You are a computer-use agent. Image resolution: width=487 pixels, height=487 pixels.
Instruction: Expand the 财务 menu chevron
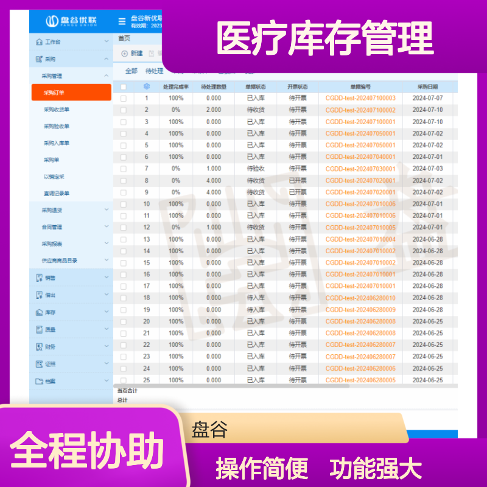107,346
